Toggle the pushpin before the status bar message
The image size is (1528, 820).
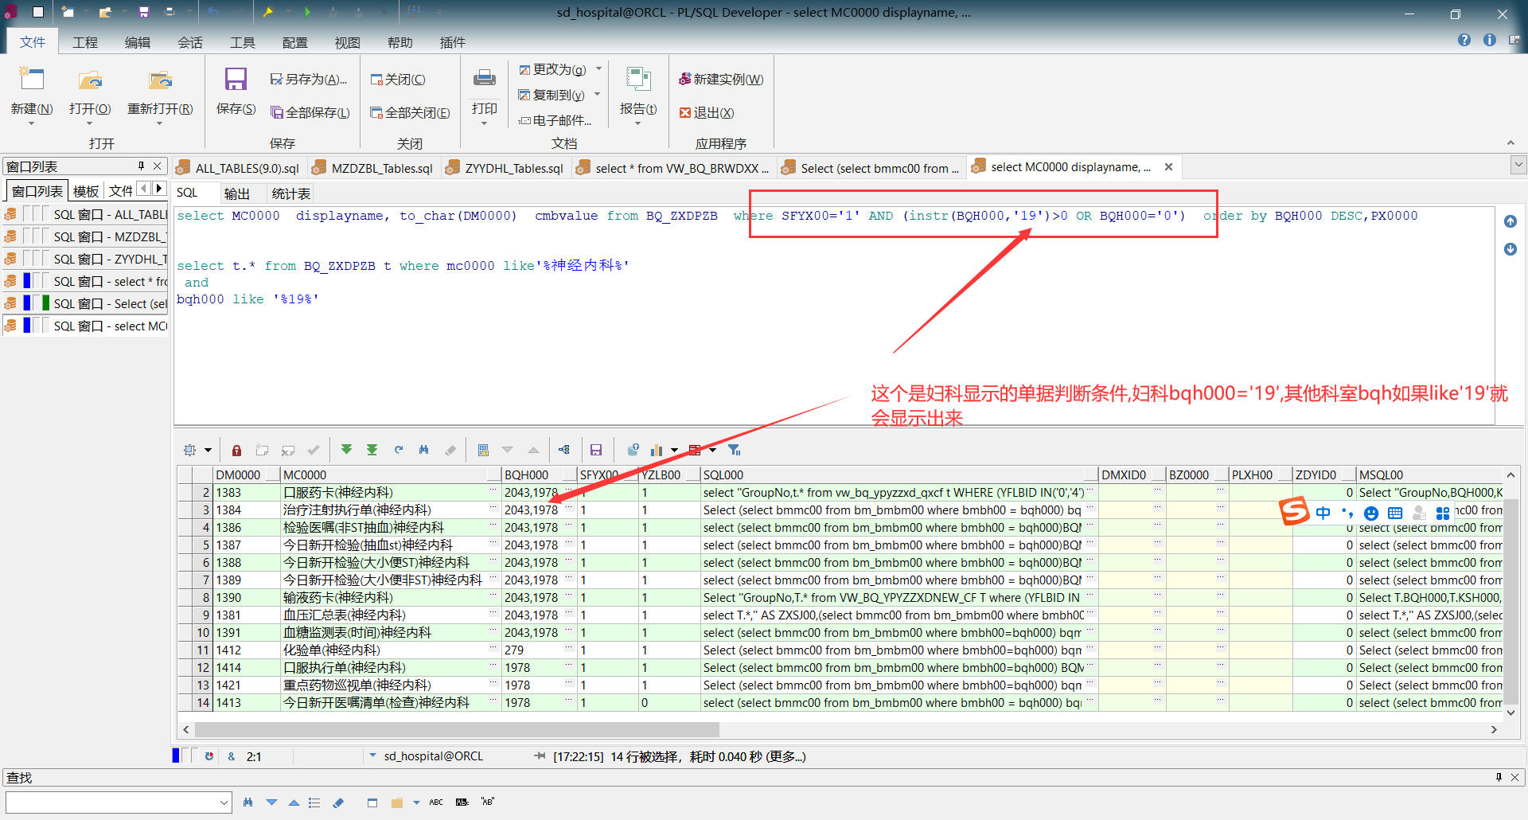coord(540,756)
